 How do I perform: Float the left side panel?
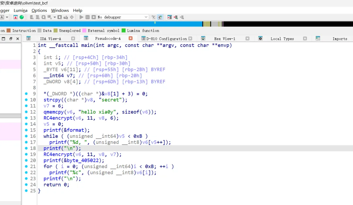click(x=10, y=39)
